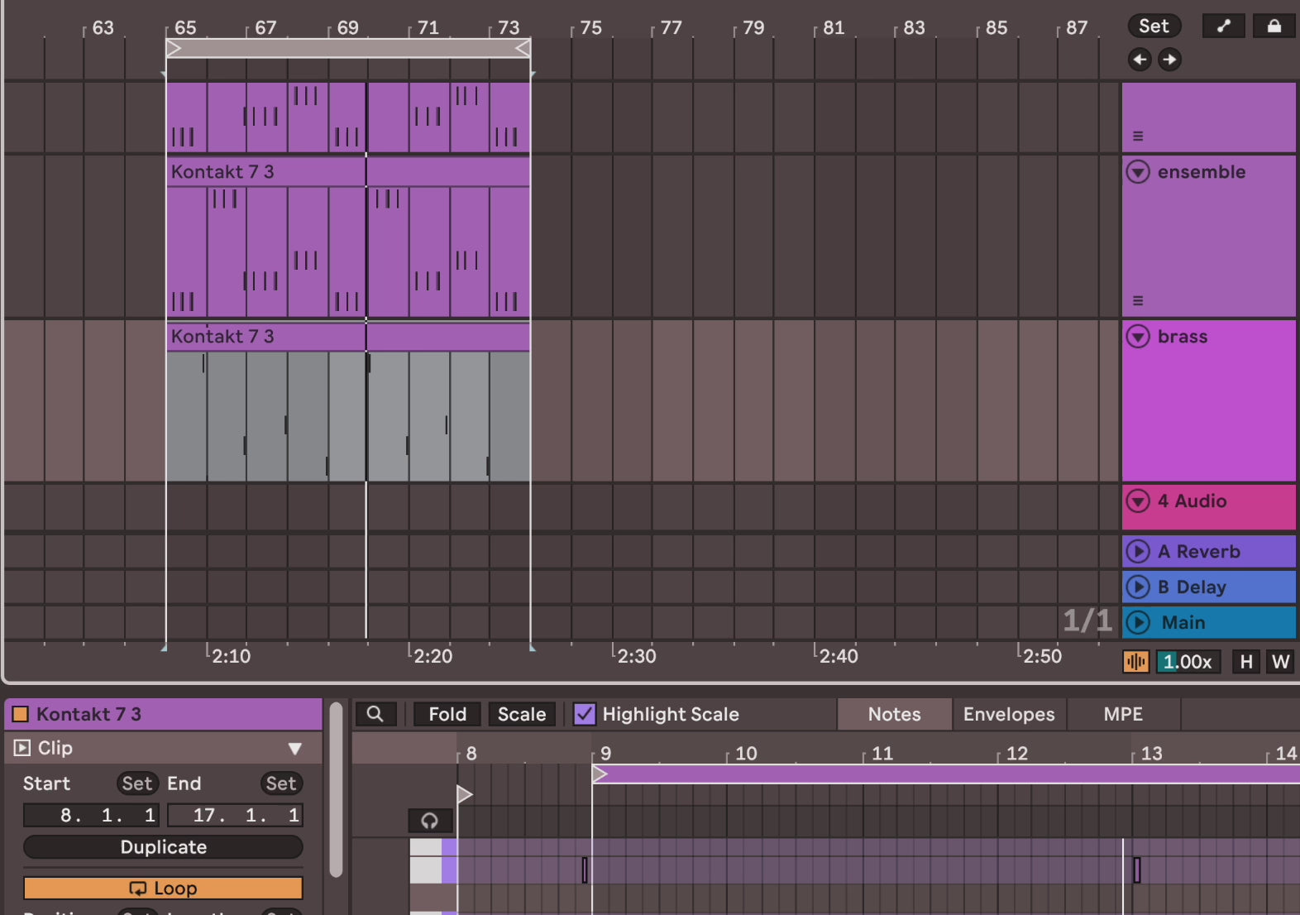Click the headphone preview icon in the piano roll
This screenshot has width=1300, height=915.
coord(429,821)
